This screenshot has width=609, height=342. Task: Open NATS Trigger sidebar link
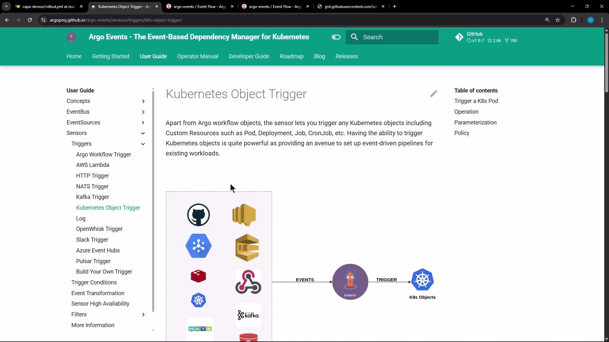click(92, 187)
